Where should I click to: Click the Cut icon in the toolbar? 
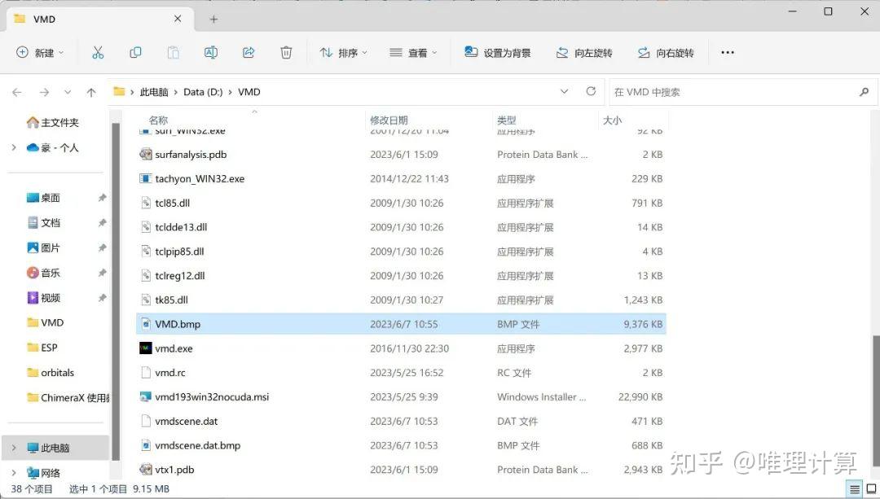[x=98, y=51]
